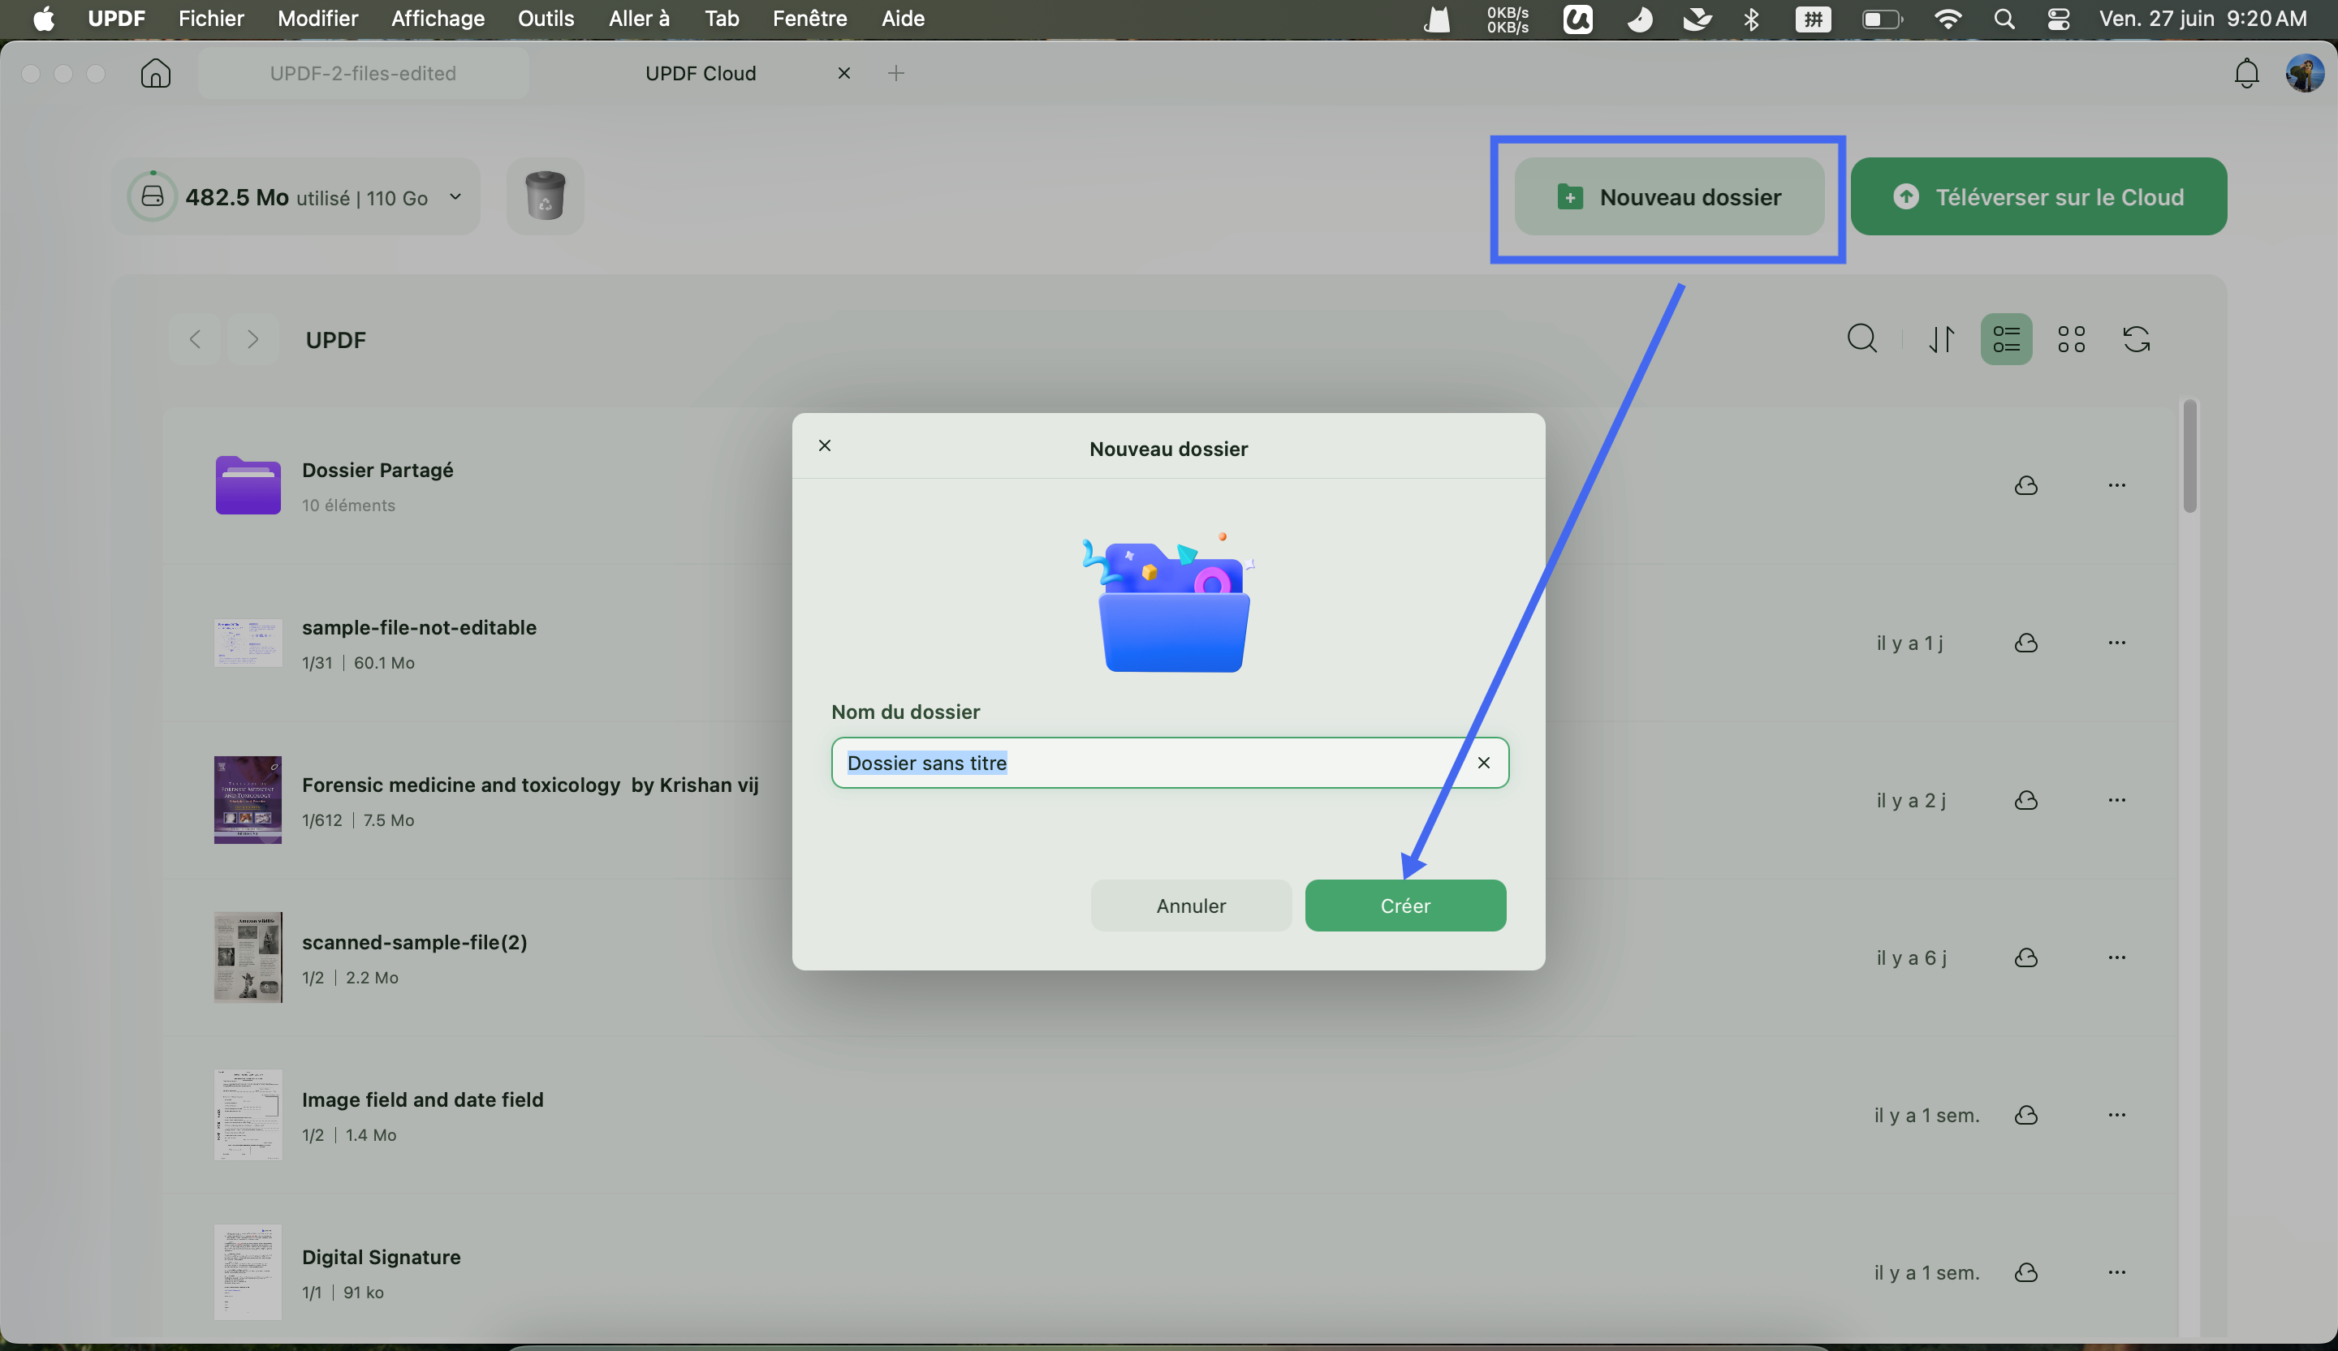Click the file list vertical scrollbar
Viewport: 2338px width, 1351px height.
click(x=2189, y=457)
